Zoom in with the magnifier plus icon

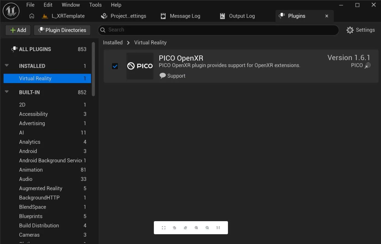(x=196, y=228)
